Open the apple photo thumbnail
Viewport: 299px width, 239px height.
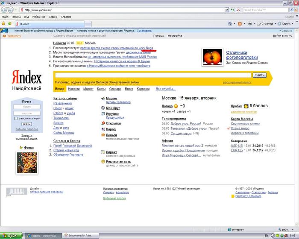click(x=212, y=57)
